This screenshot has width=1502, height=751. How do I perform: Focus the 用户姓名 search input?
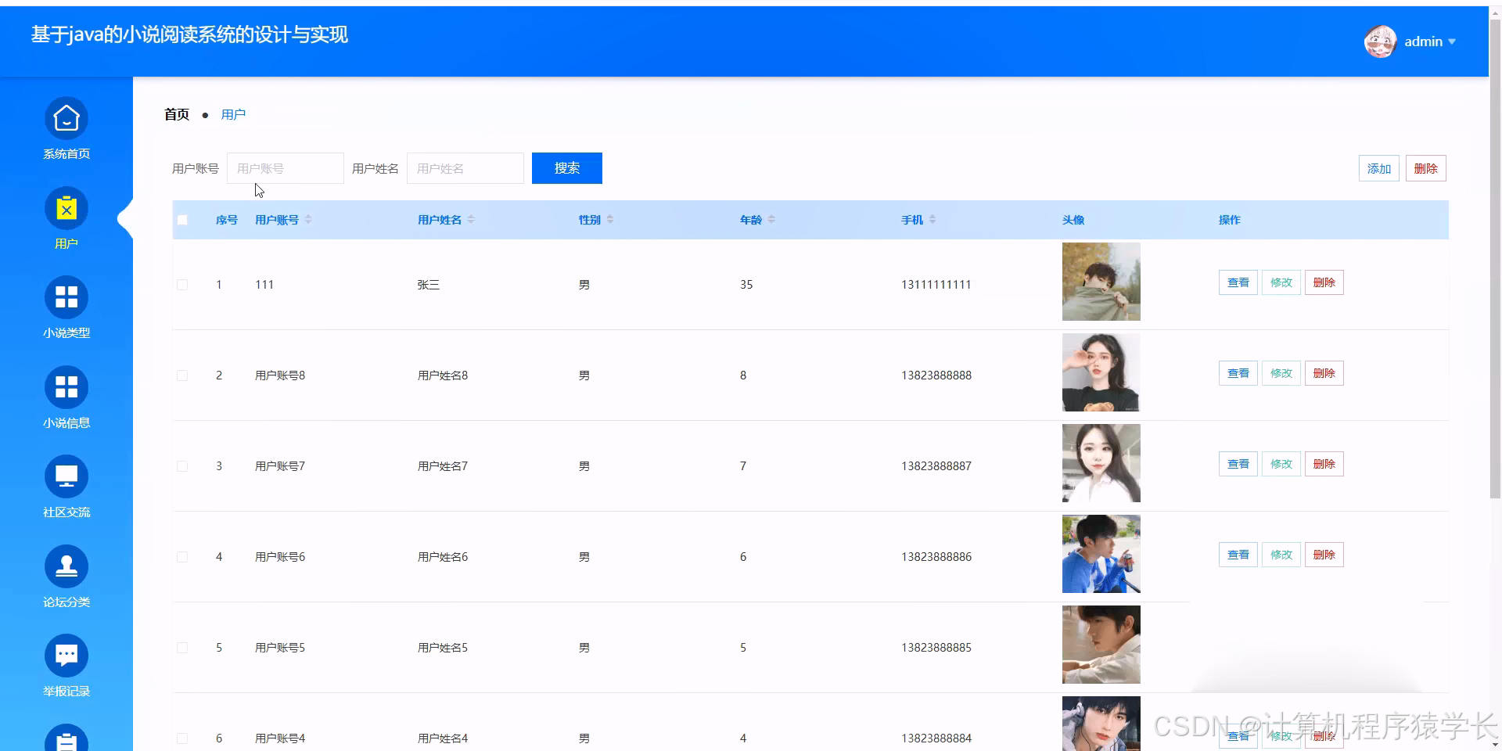click(465, 168)
